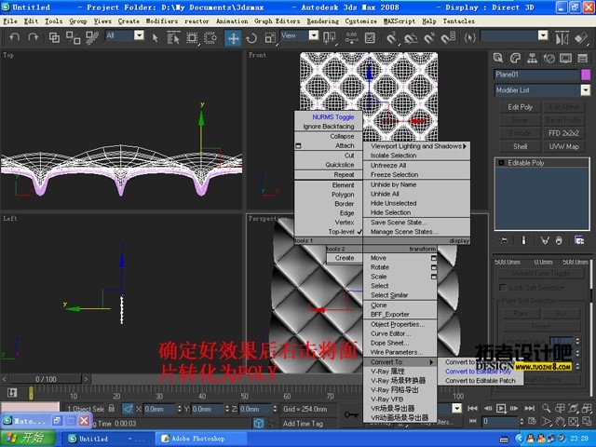Viewport: 596px width, 447px height.
Task: Open Modifiers menu in menu bar
Action: pos(162,21)
